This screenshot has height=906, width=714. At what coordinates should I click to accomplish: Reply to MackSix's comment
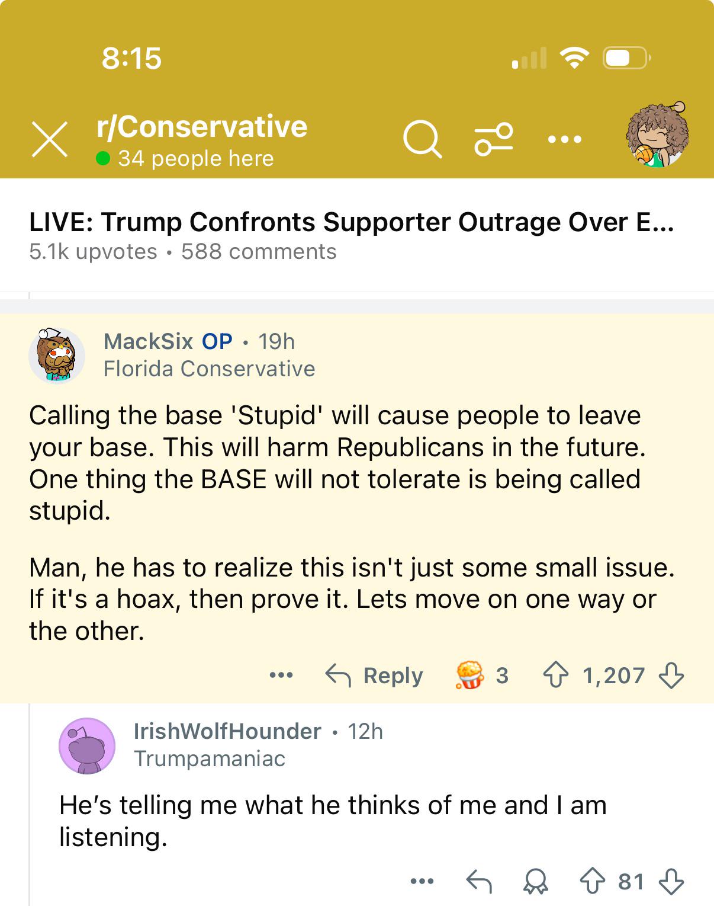click(375, 676)
